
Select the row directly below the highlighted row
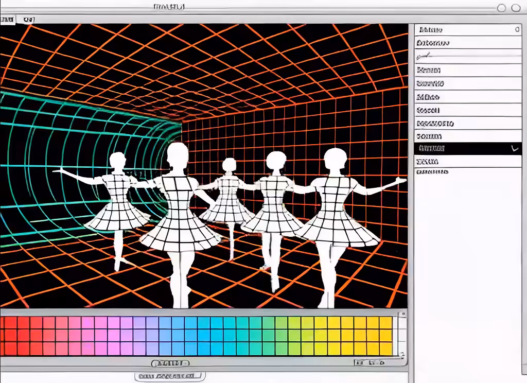click(468, 162)
